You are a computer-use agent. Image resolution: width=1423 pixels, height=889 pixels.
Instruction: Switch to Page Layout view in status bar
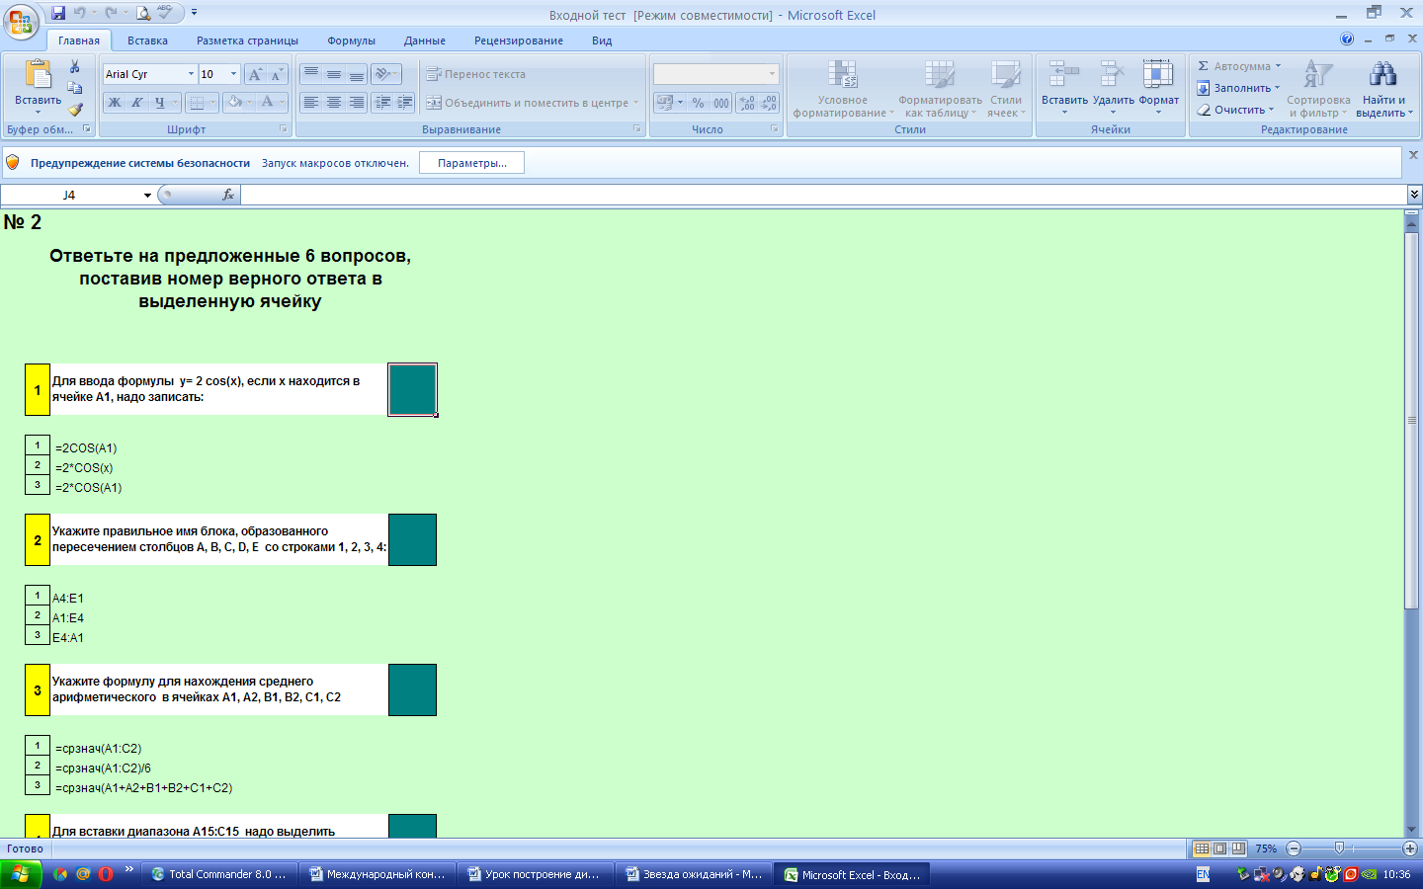coord(1219,849)
